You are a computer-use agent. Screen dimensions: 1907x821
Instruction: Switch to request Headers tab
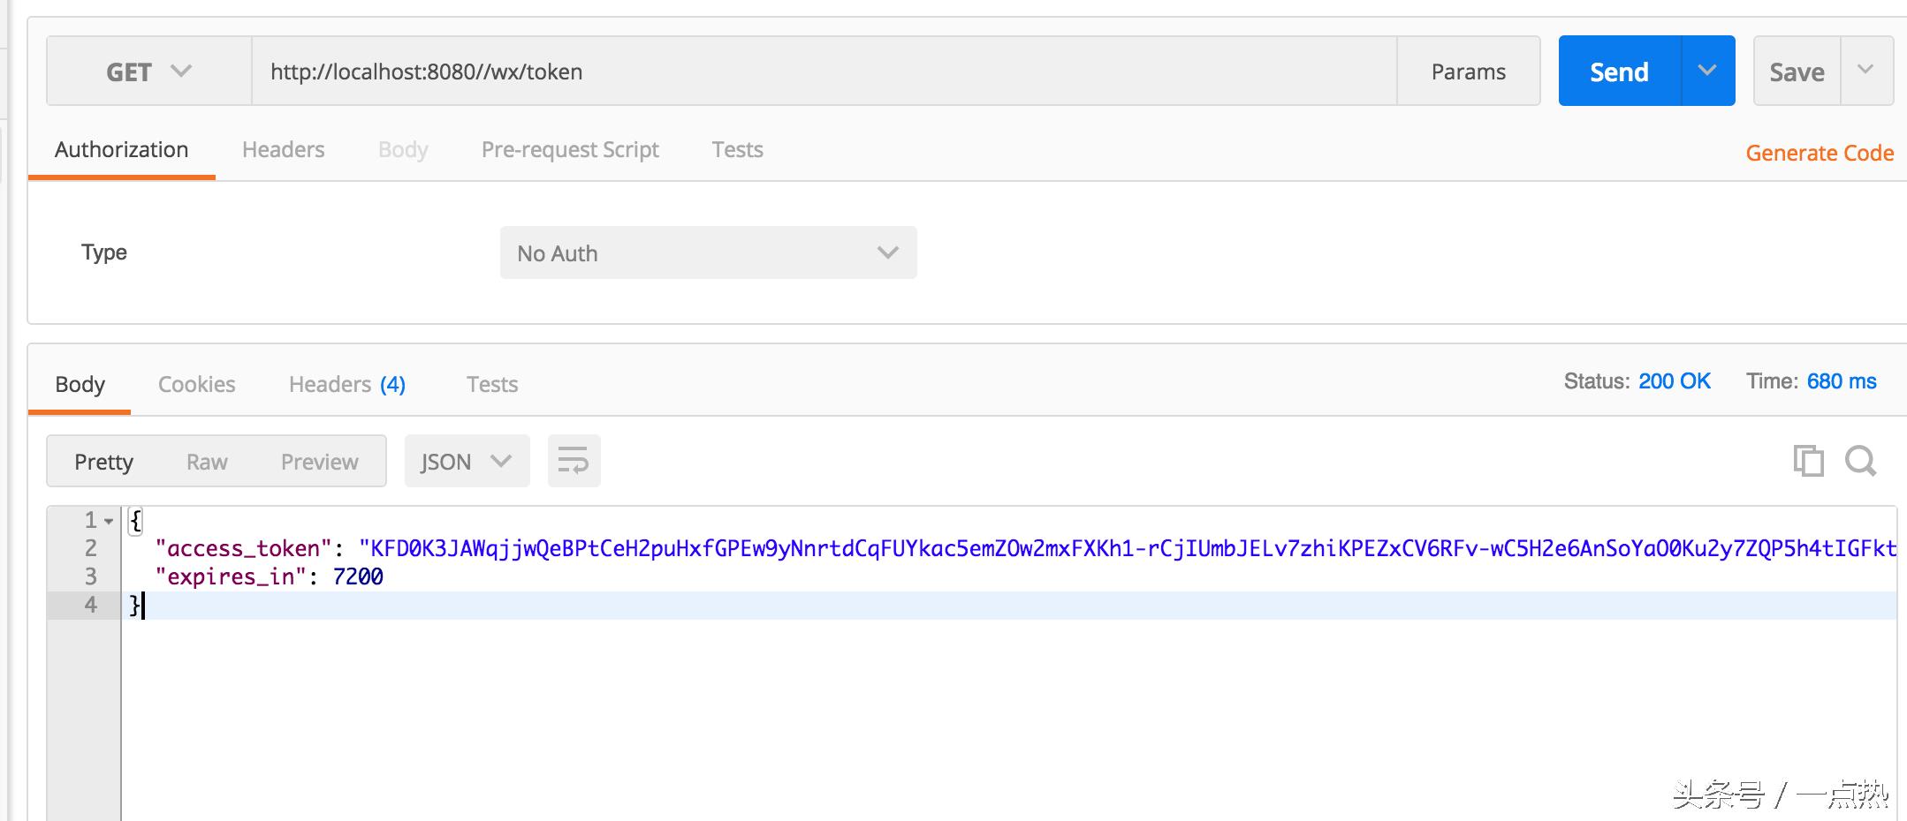(283, 150)
